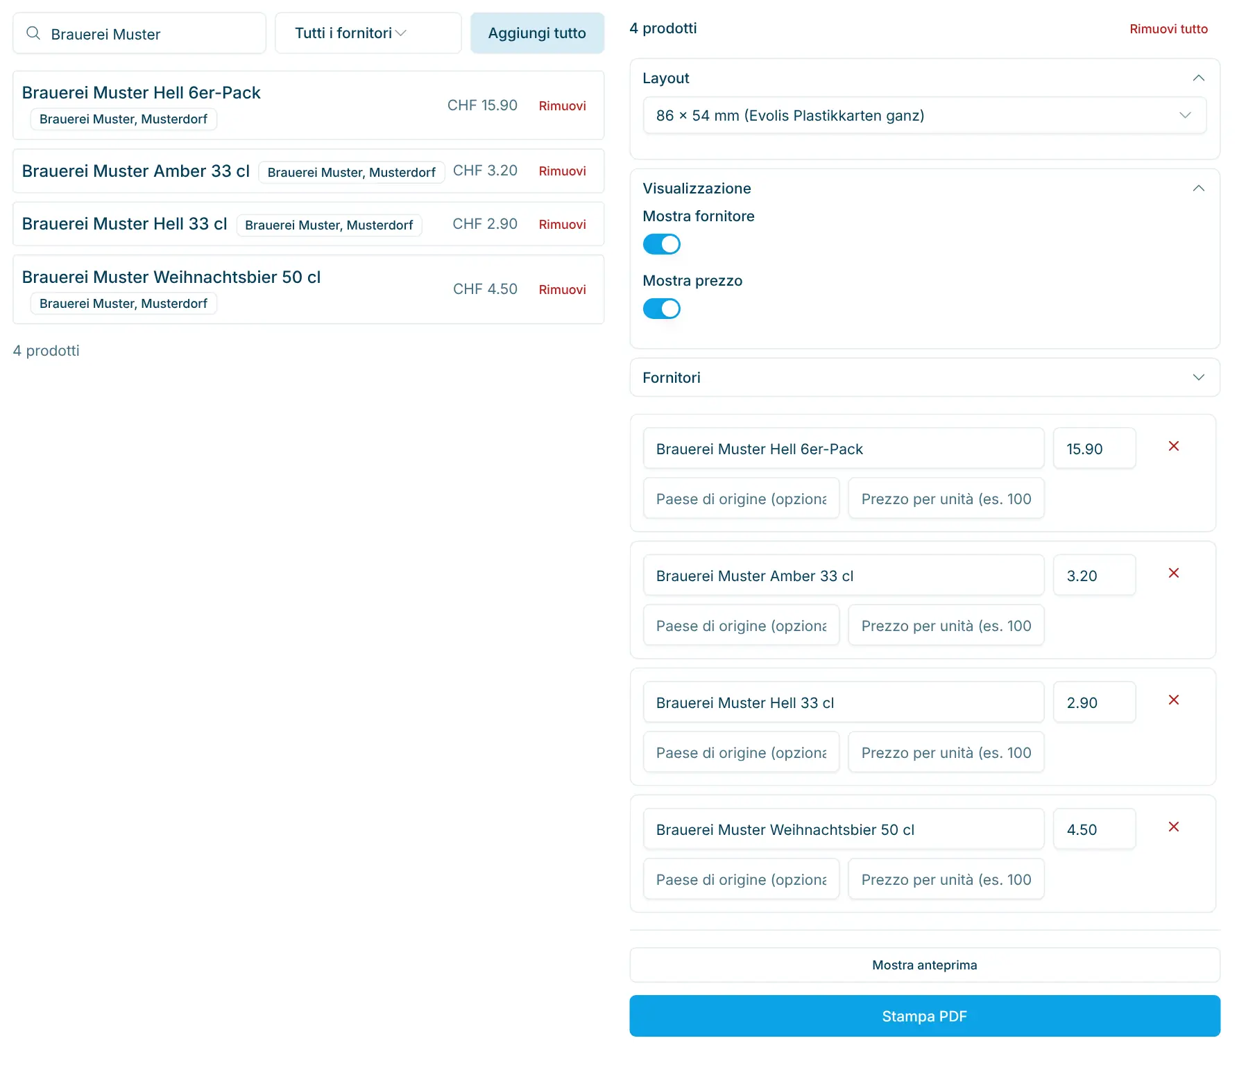Focus the Brauerei Muster search field

tap(139, 33)
